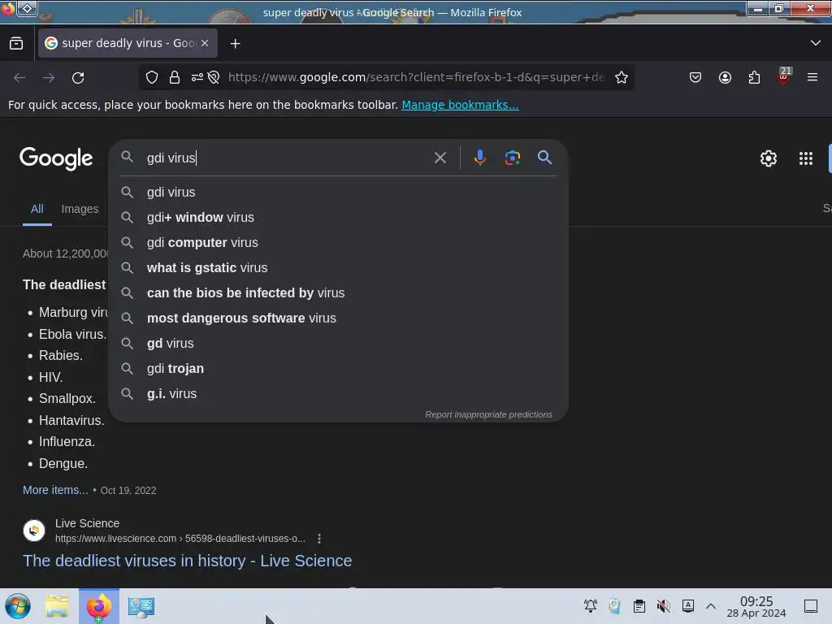Go back to previous page
This screenshot has width=832, height=624.
click(19, 77)
